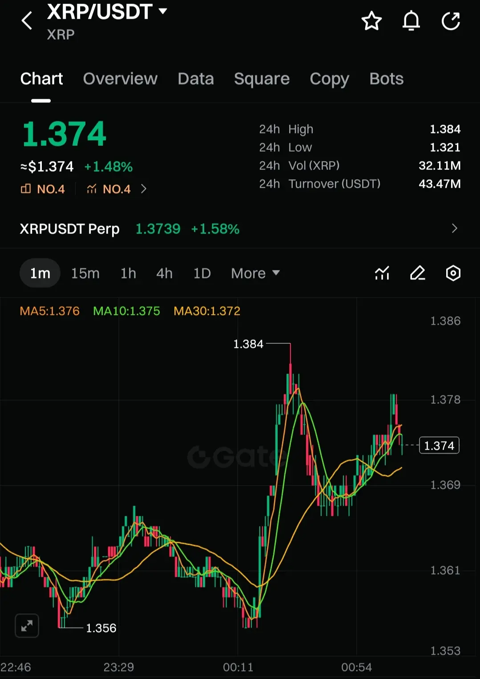The image size is (480, 679).
Task: Tap the 23:29 time axis label
Action: click(x=119, y=667)
